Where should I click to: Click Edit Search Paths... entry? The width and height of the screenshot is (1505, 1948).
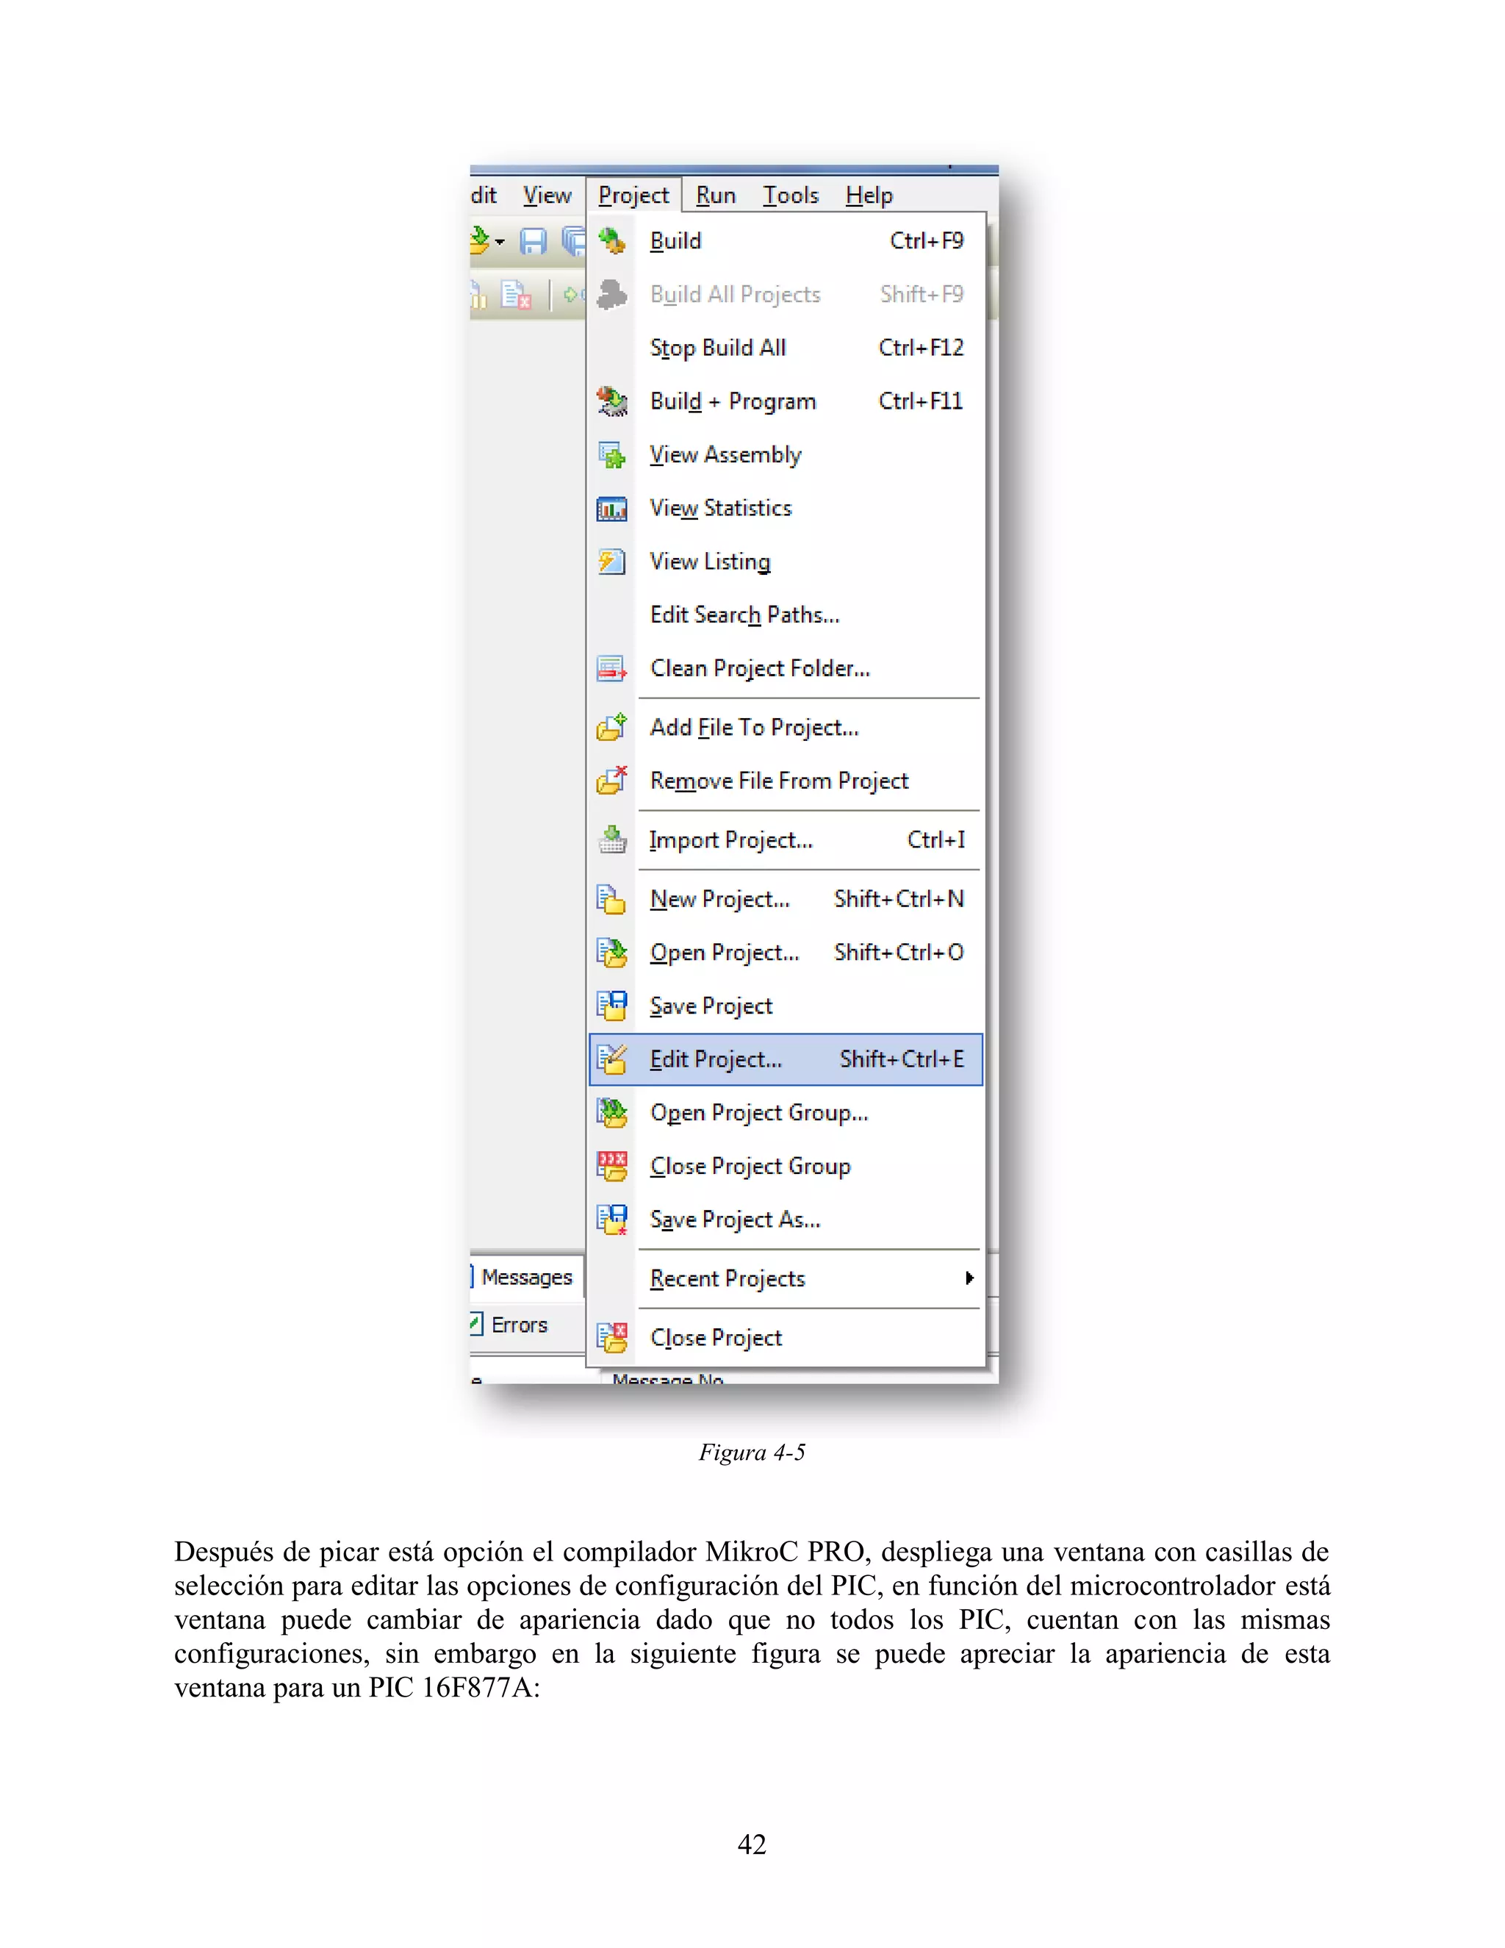click(744, 615)
